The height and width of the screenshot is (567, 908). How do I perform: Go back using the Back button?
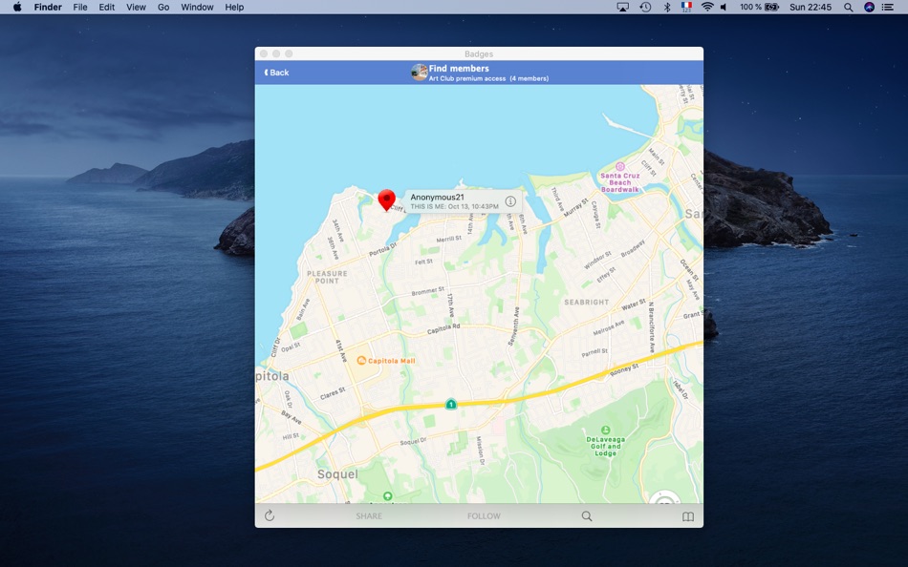point(277,73)
